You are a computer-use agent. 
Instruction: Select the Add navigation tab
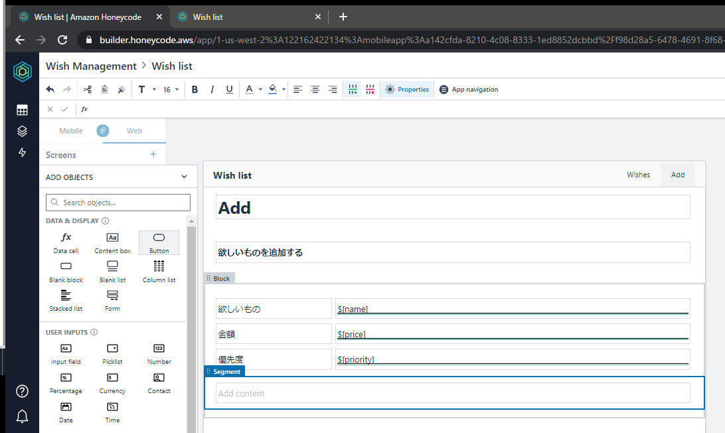[678, 175]
